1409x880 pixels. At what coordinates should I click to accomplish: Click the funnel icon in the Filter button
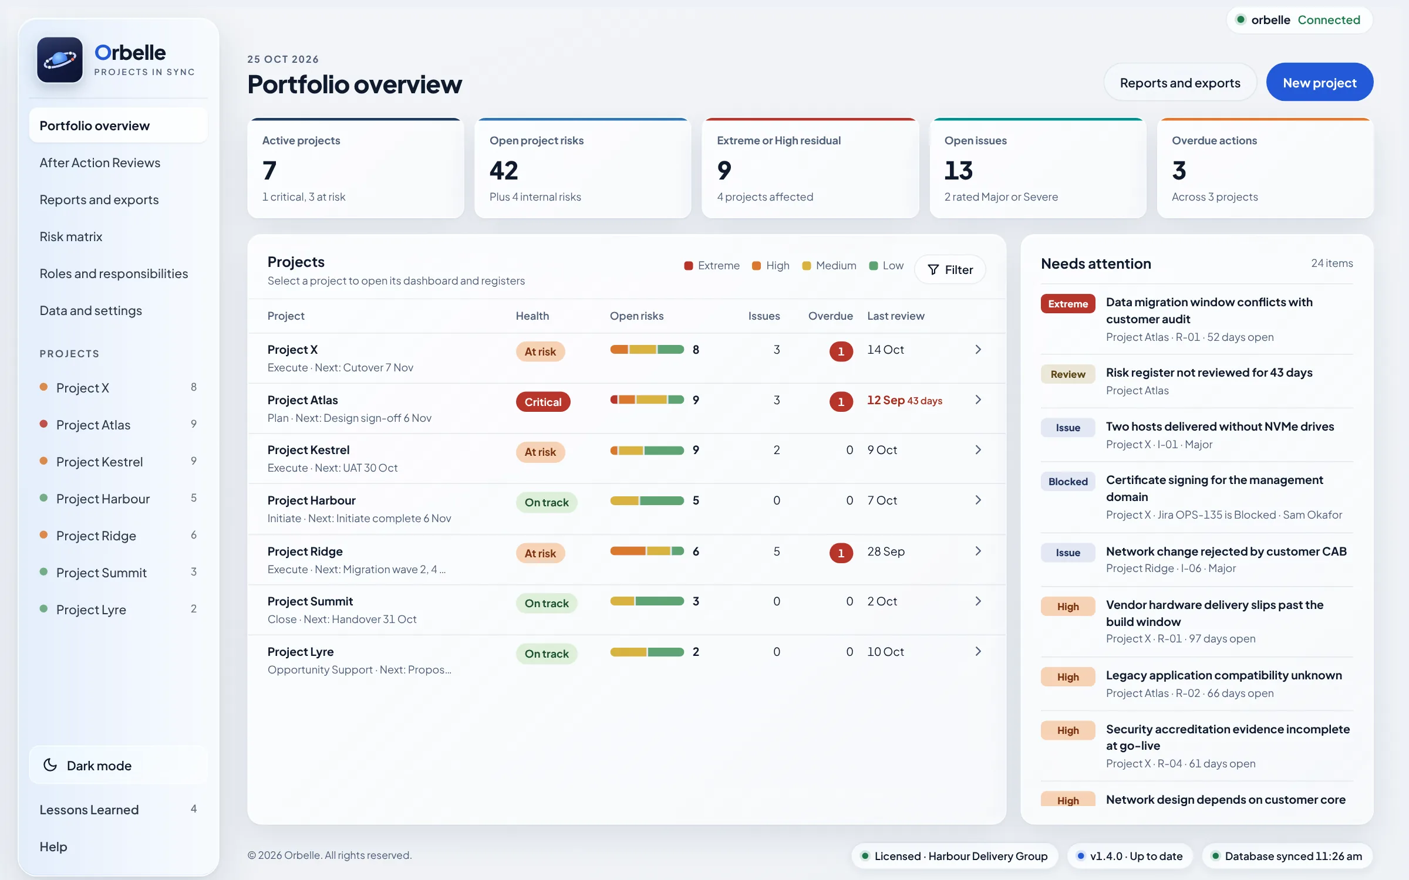[x=933, y=270]
